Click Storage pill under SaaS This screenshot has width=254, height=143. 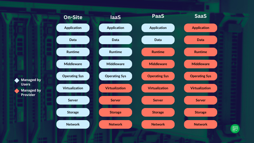(201, 112)
